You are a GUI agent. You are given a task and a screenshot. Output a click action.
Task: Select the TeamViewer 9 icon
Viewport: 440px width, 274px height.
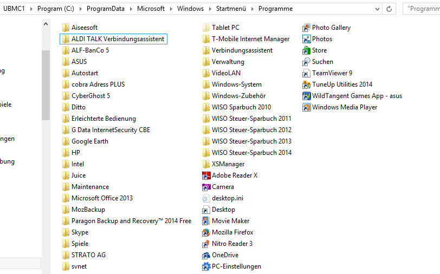(x=307, y=73)
